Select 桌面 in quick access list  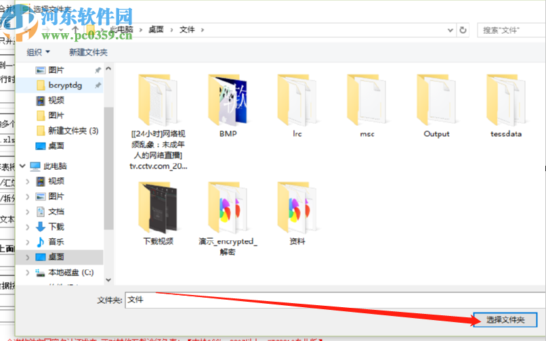pyautogui.click(x=50, y=146)
